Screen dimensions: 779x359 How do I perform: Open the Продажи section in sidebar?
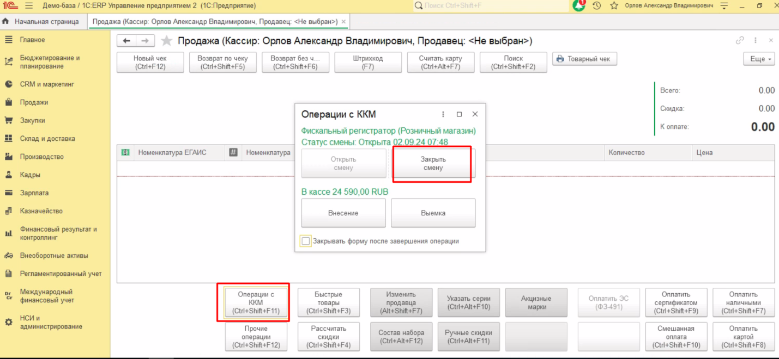tap(34, 102)
